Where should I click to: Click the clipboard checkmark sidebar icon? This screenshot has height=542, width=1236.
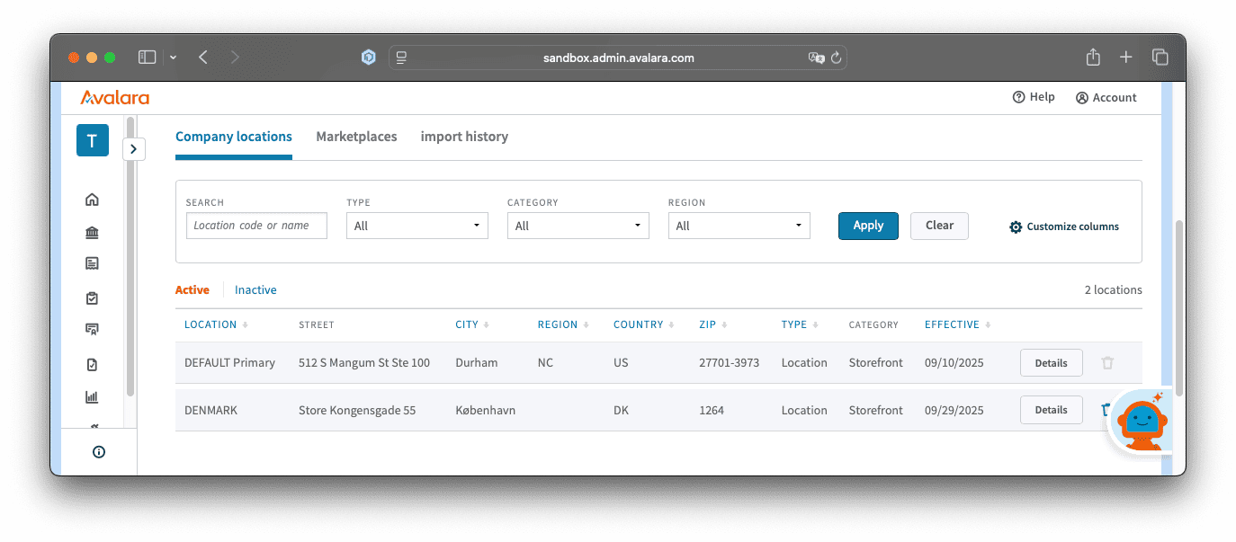pos(92,298)
